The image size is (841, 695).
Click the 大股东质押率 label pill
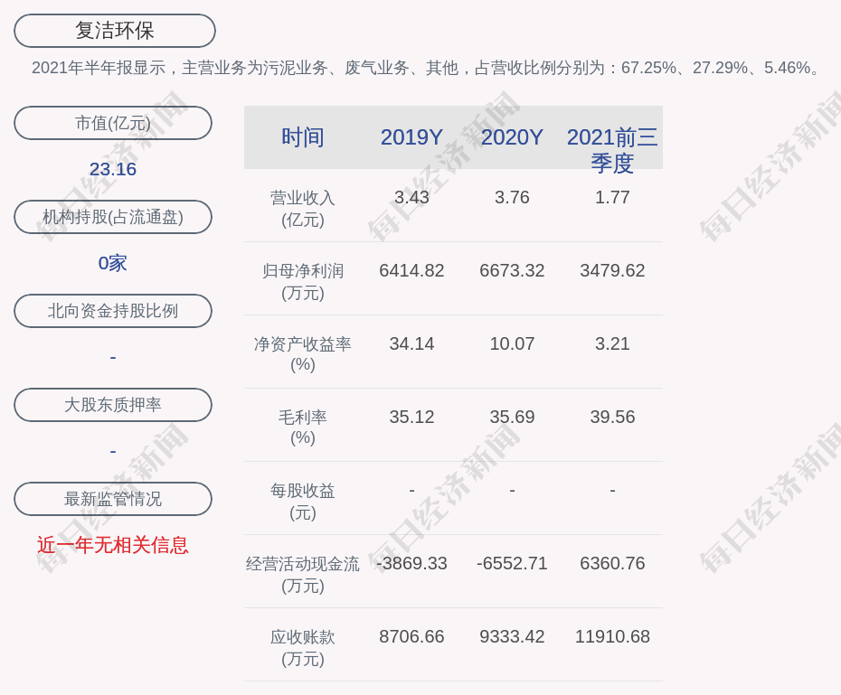tap(113, 405)
